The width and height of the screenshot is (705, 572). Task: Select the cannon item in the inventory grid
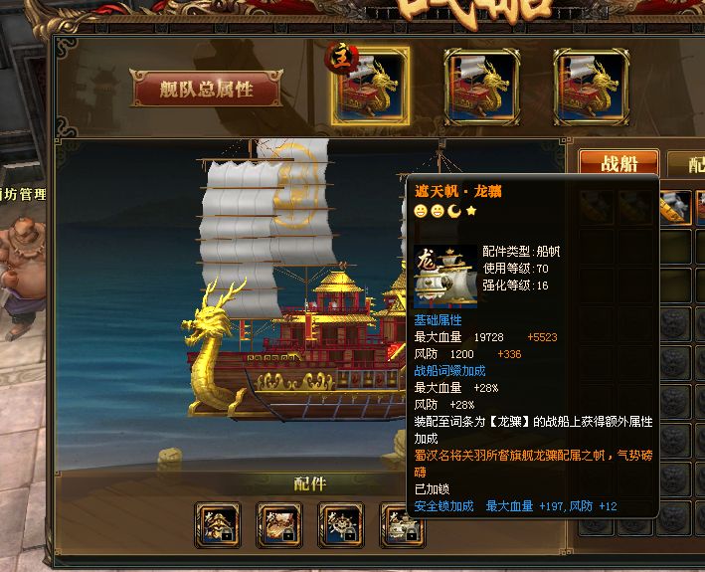675,207
